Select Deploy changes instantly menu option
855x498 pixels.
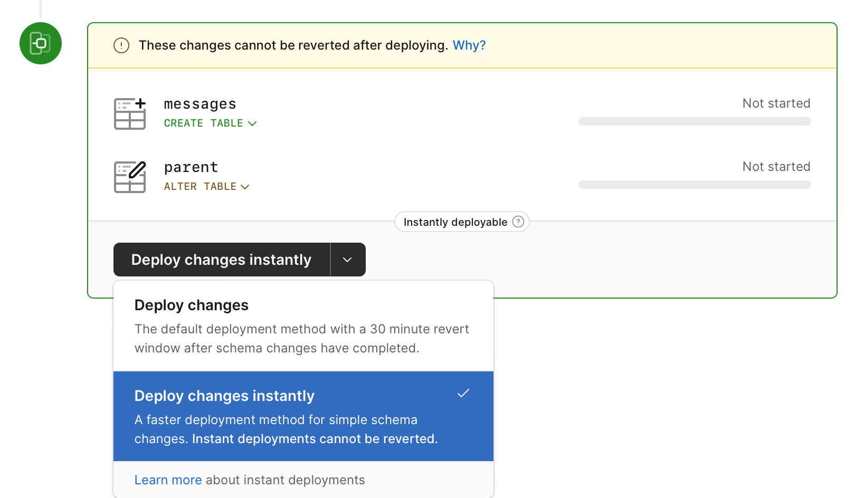pyautogui.click(x=303, y=416)
